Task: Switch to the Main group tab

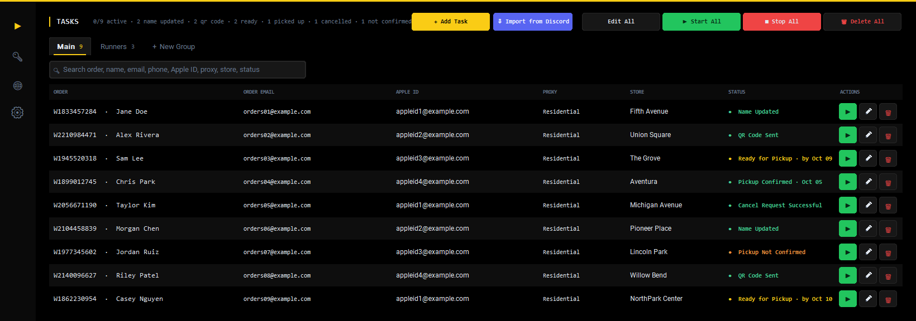Action: coord(69,46)
